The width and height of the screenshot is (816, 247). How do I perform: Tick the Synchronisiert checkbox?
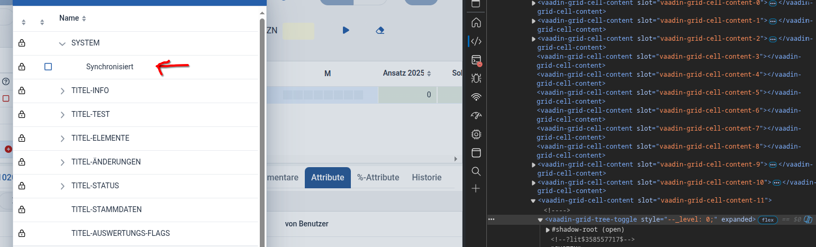[x=48, y=67]
